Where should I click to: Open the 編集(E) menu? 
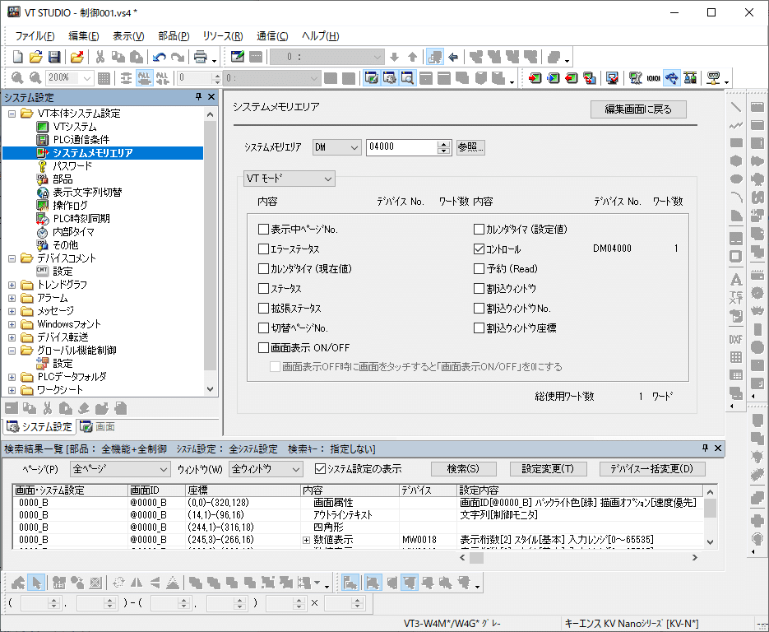click(83, 36)
